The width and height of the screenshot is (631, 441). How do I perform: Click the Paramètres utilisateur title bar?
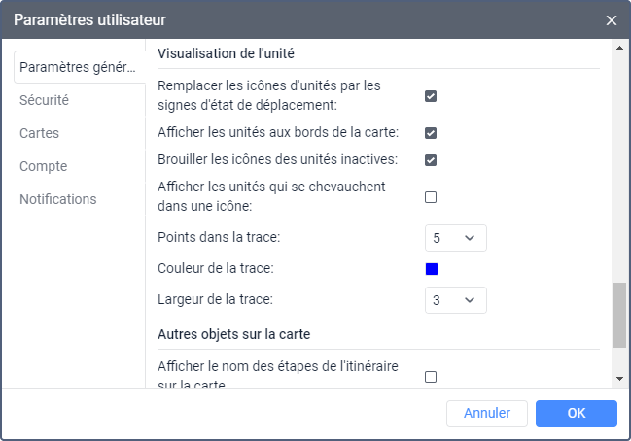click(292, 20)
